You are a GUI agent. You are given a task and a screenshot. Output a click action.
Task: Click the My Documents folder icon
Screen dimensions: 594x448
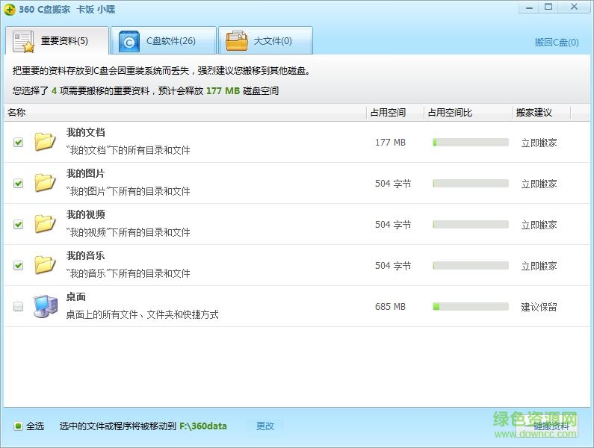click(46, 142)
